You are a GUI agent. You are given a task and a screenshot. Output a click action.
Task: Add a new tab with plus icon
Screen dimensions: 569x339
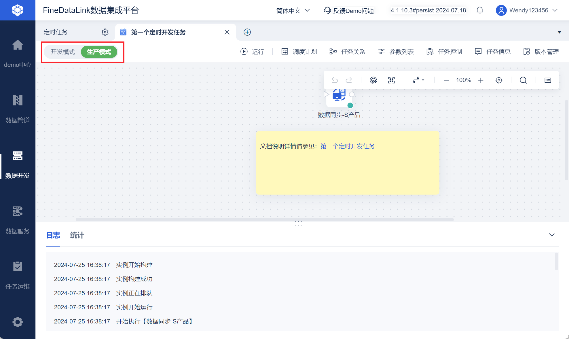(247, 32)
